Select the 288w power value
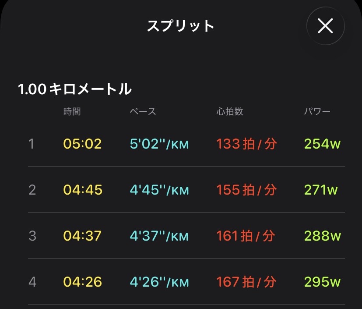This screenshot has height=309, width=362. coord(322,236)
